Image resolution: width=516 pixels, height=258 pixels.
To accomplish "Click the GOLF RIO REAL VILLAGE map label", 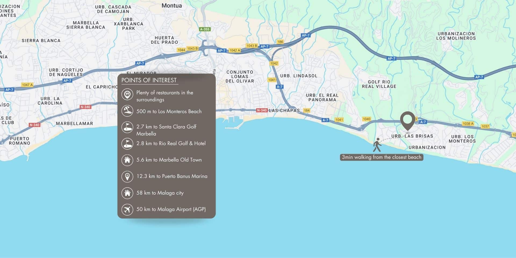I will pyautogui.click(x=379, y=84).
